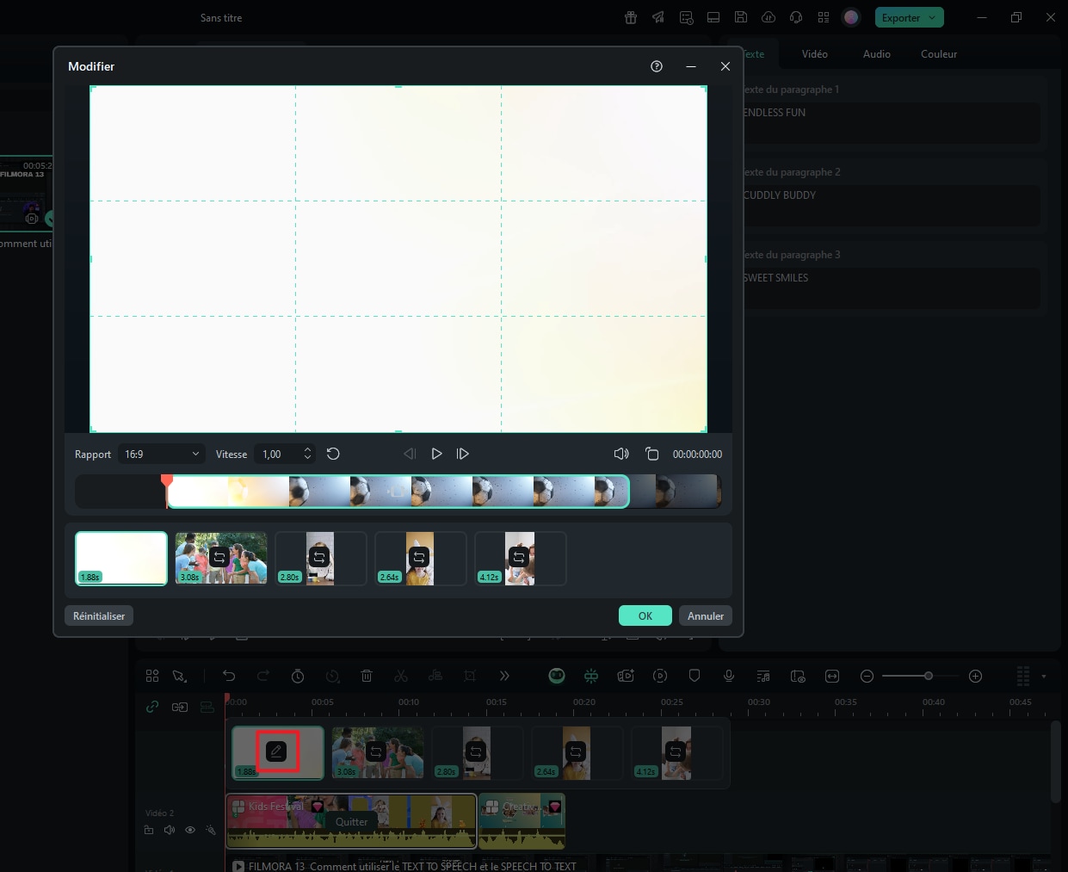The width and height of the screenshot is (1068, 872).
Task: Open support headset icon
Action: (x=796, y=17)
